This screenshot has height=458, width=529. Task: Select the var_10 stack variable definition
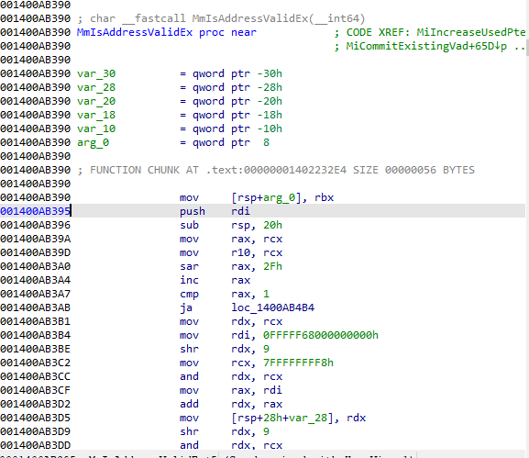point(96,129)
